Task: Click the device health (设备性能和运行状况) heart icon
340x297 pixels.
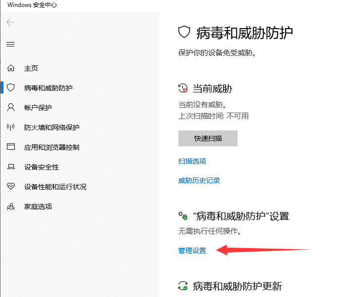Action: 11,187
